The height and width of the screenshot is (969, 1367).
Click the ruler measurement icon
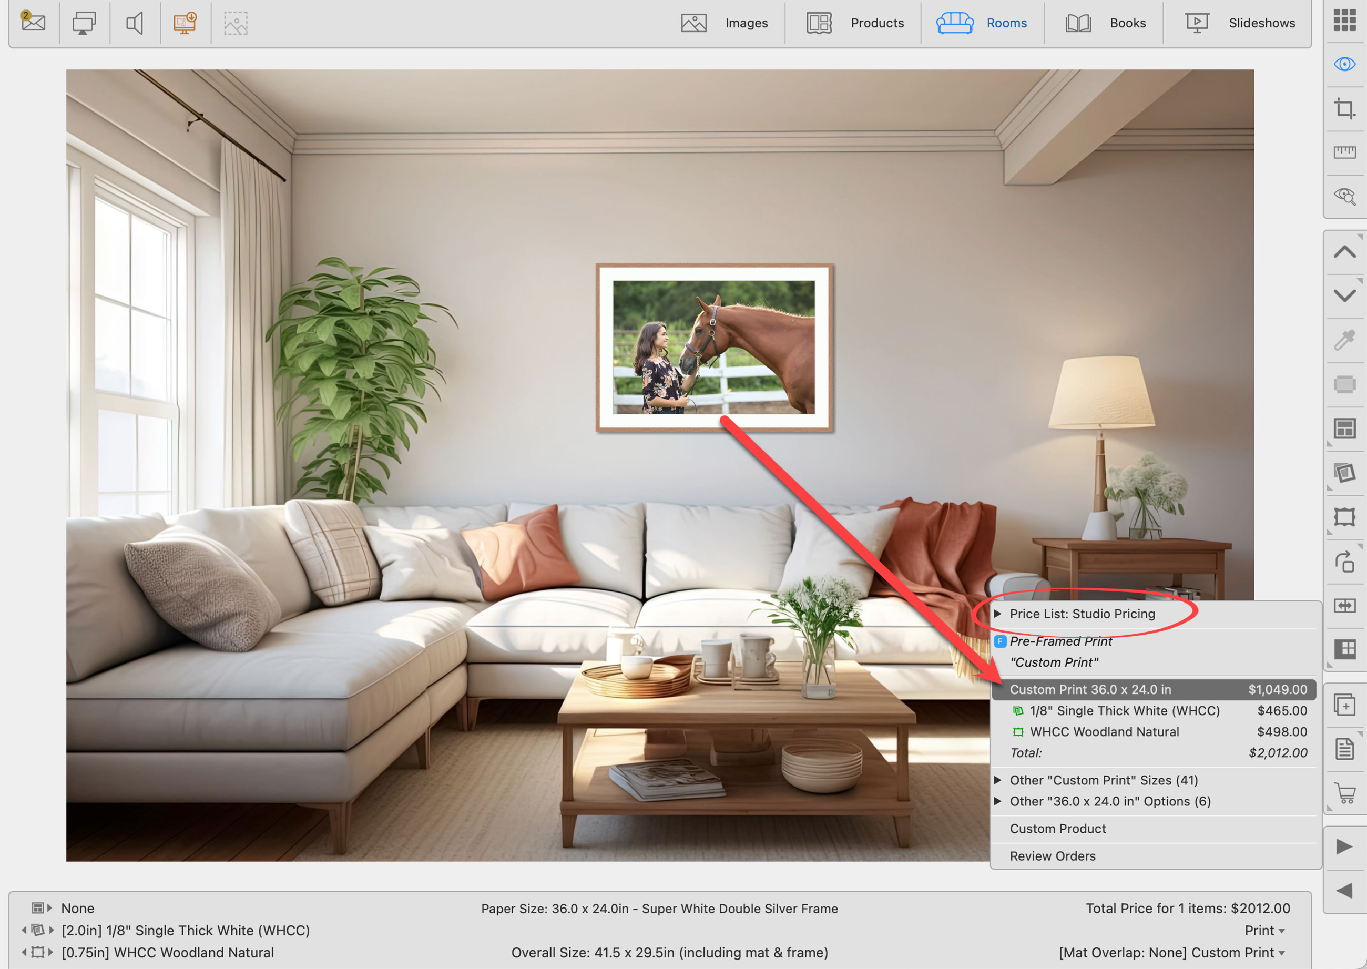(1344, 152)
